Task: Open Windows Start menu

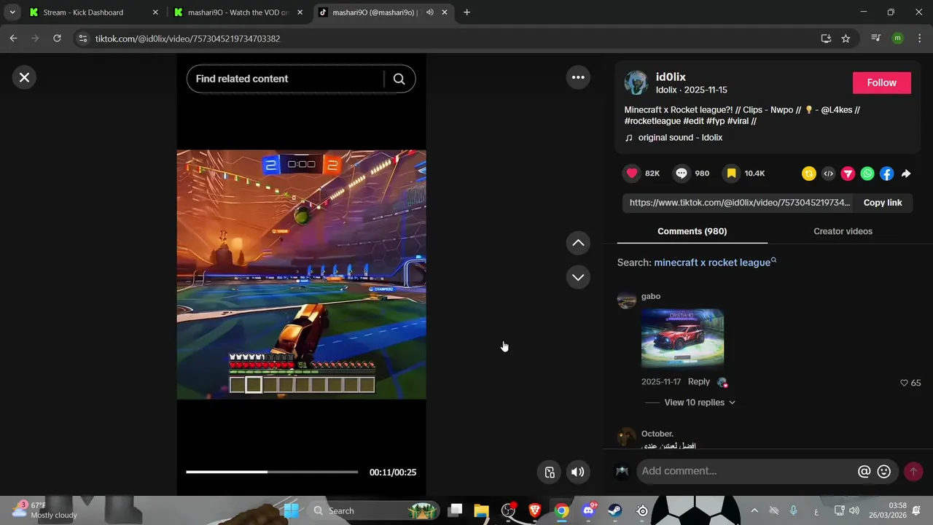Action: [x=291, y=510]
